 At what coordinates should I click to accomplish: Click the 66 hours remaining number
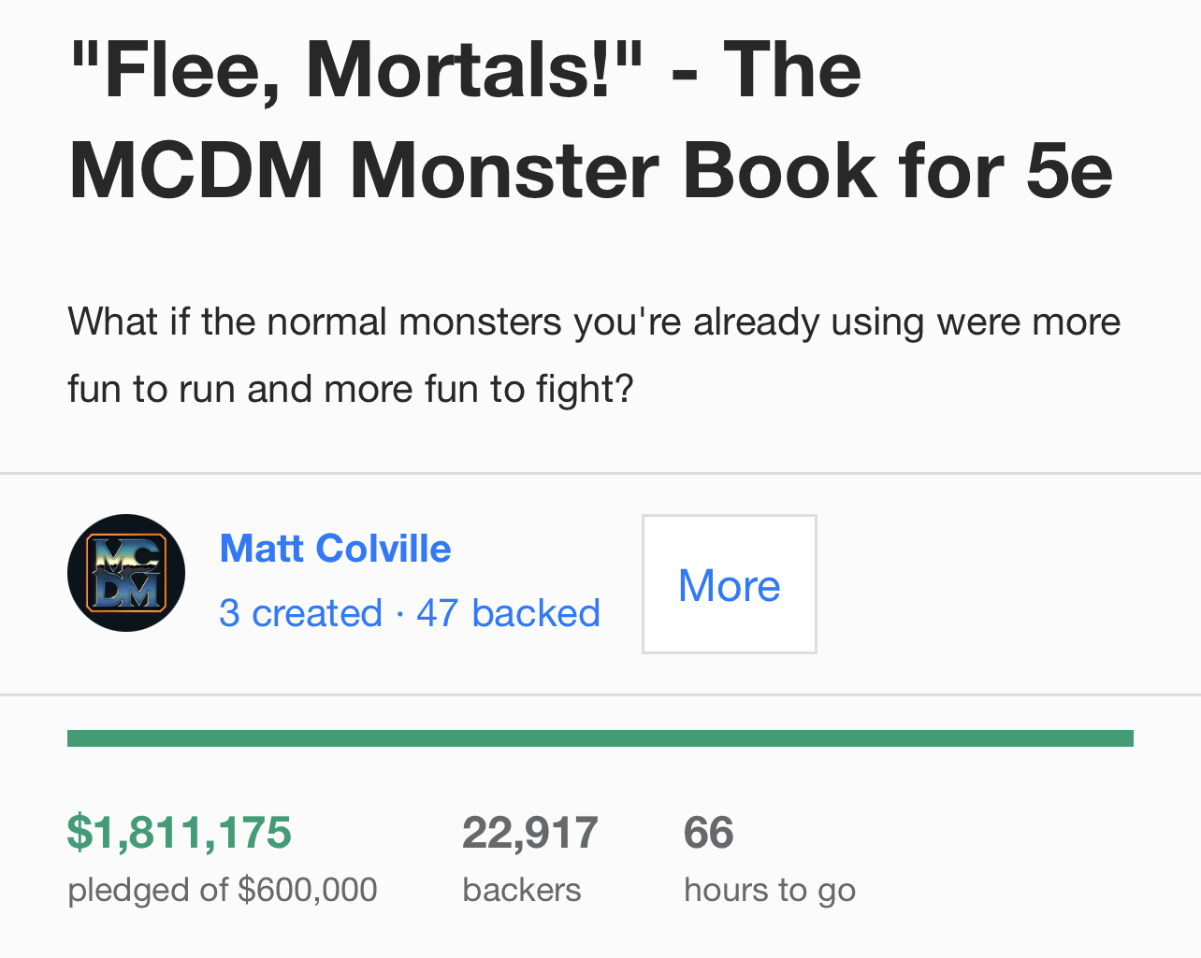pos(708,832)
